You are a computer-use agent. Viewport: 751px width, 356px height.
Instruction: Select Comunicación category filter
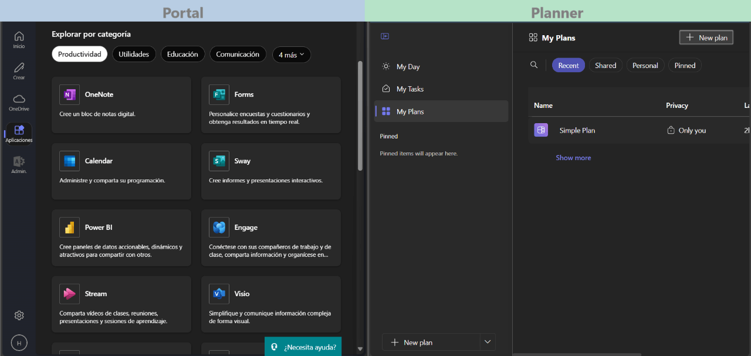(x=238, y=55)
